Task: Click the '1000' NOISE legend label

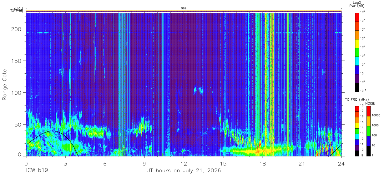Action: point(376,125)
